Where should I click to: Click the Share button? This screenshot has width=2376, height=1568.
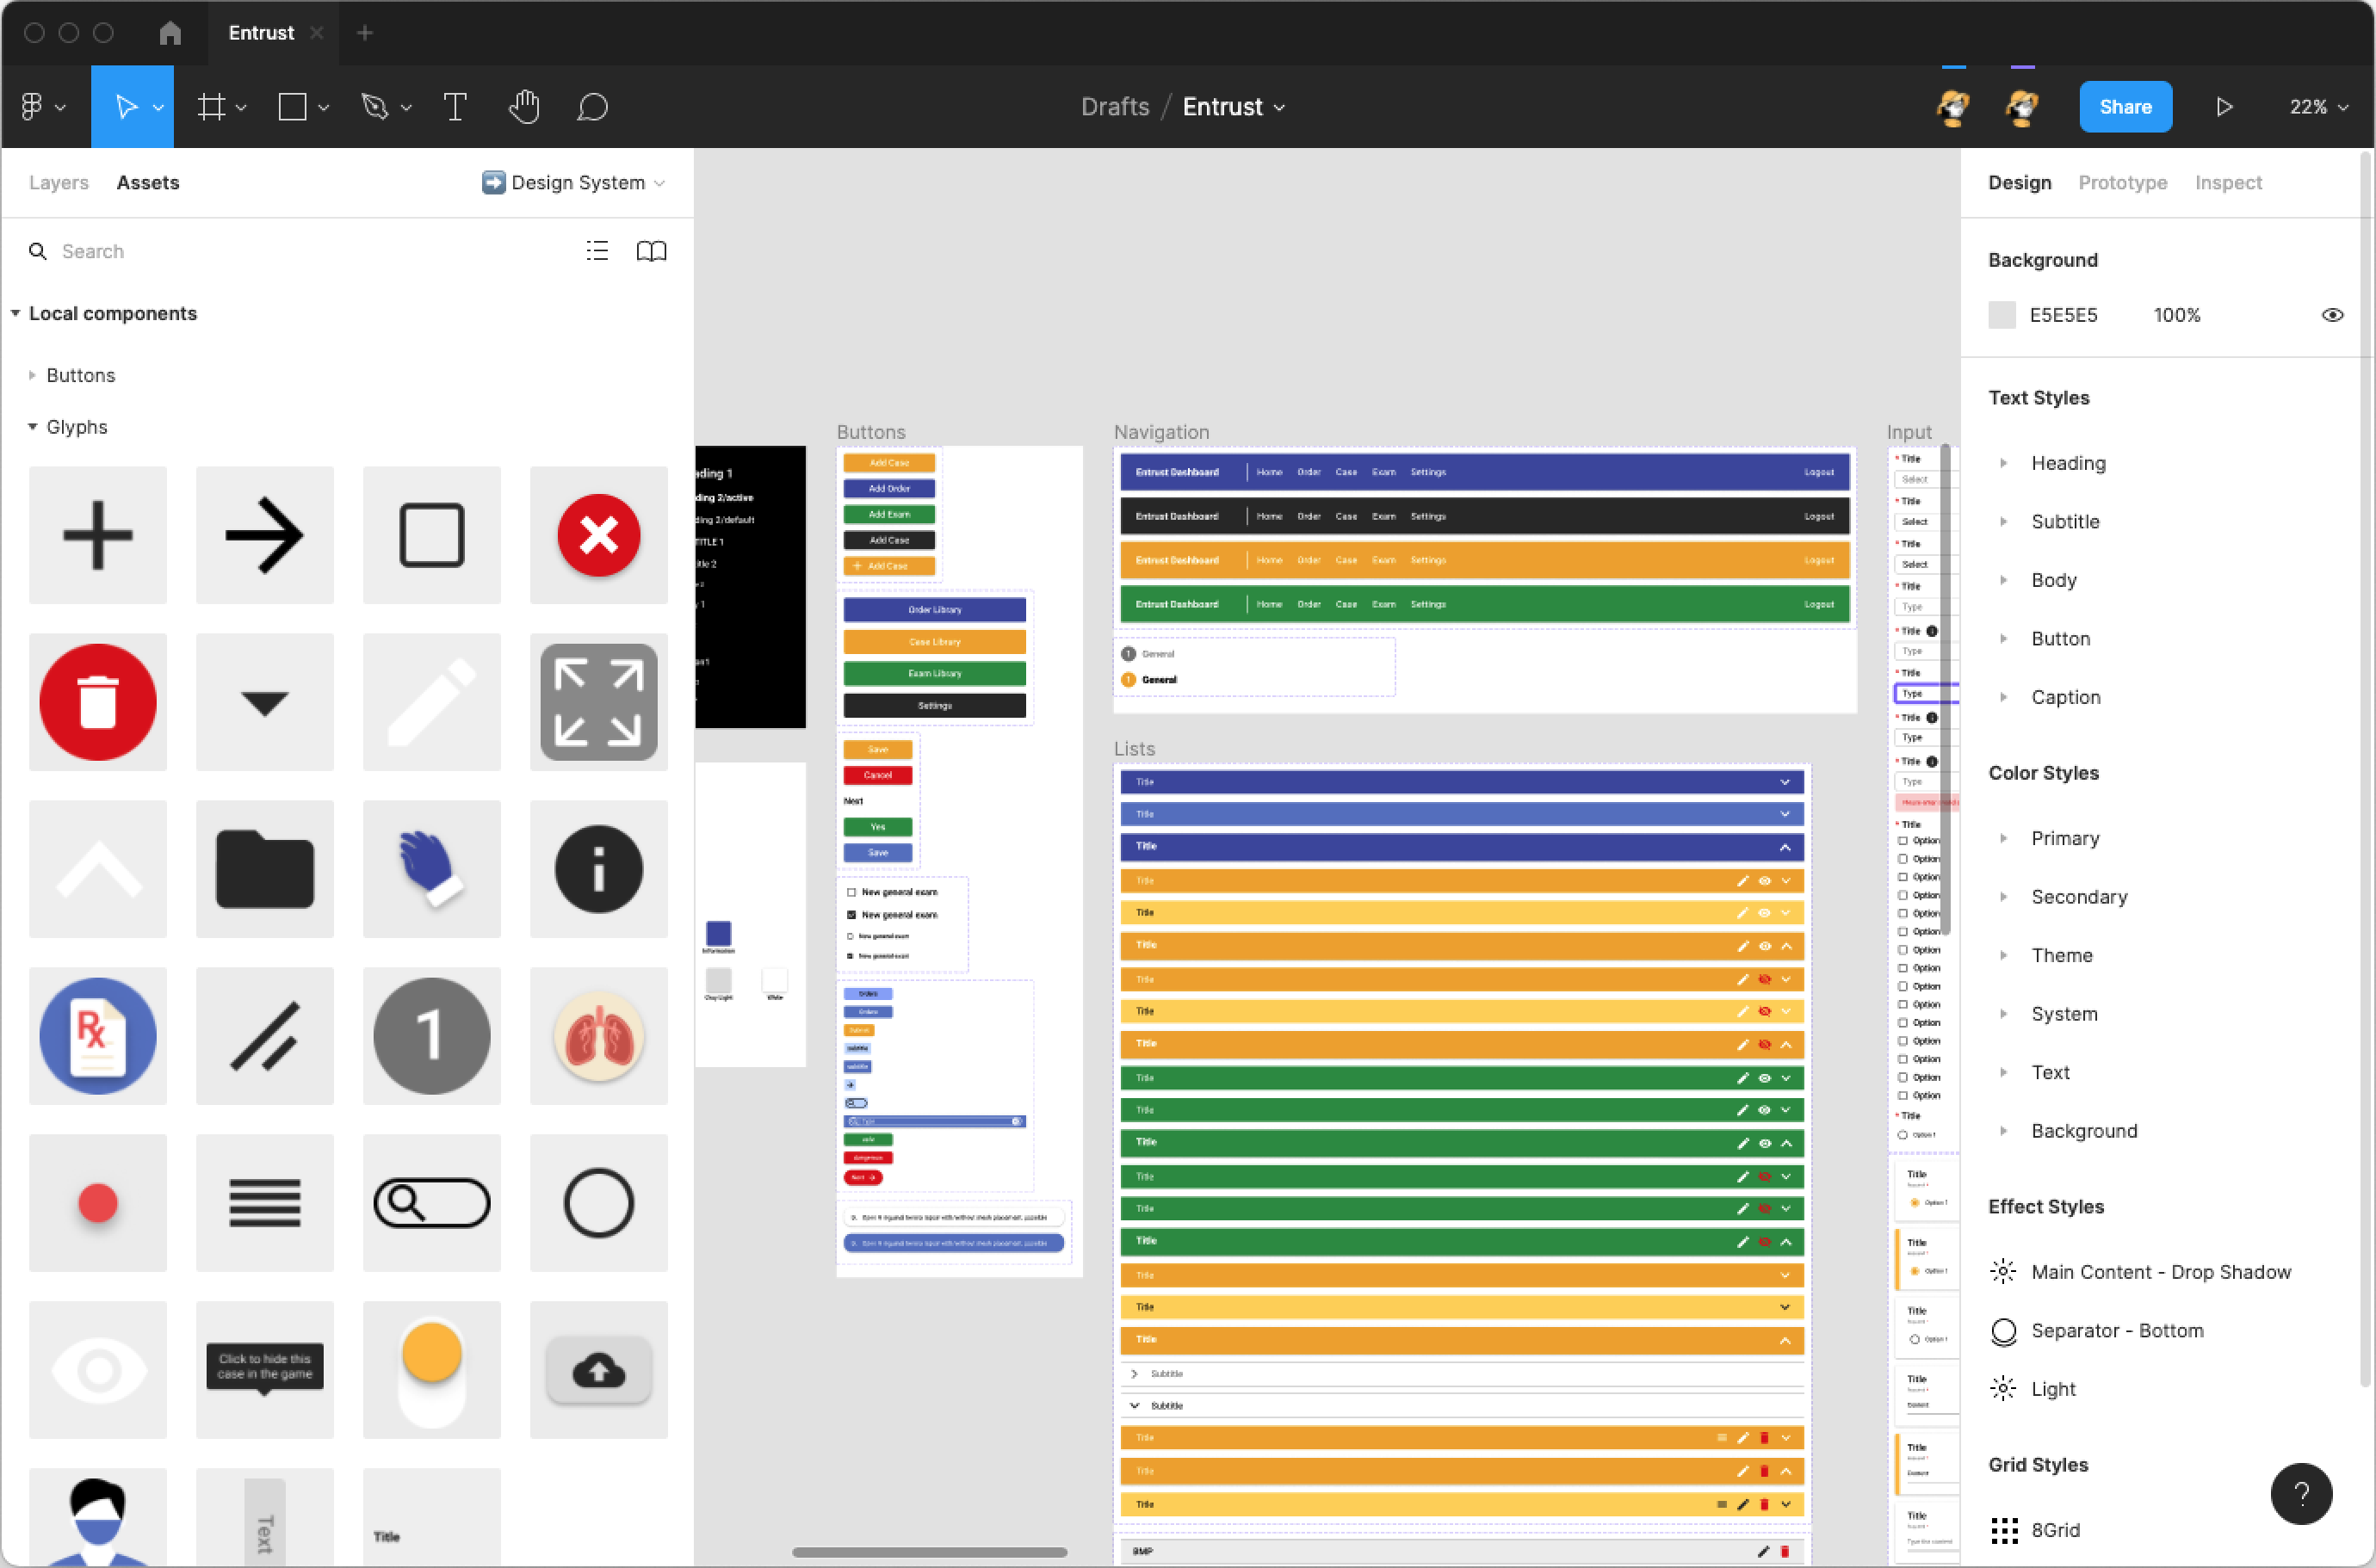pyautogui.click(x=2125, y=106)
